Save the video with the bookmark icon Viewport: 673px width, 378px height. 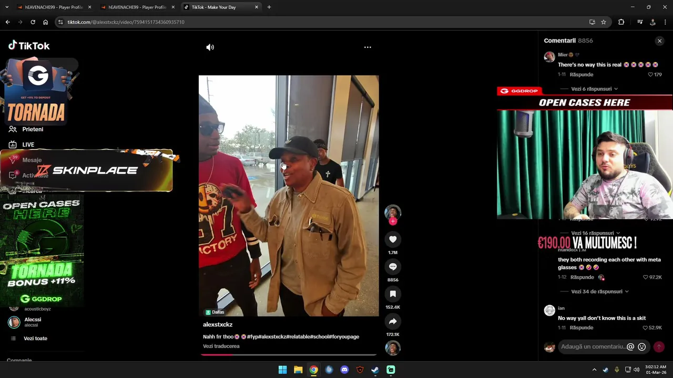click(393, 294)
